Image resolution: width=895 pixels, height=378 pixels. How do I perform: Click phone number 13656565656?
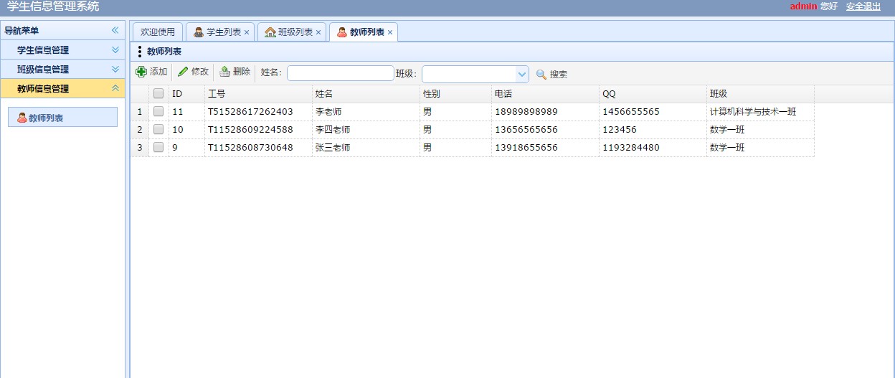pyautogui.click(x=526, y=130)
